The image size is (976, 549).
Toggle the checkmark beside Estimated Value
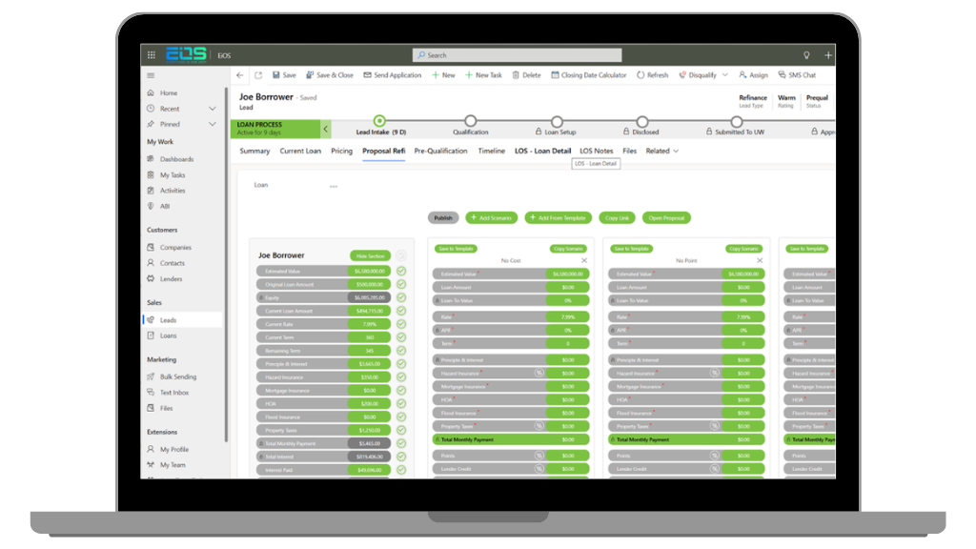(401, 271)
